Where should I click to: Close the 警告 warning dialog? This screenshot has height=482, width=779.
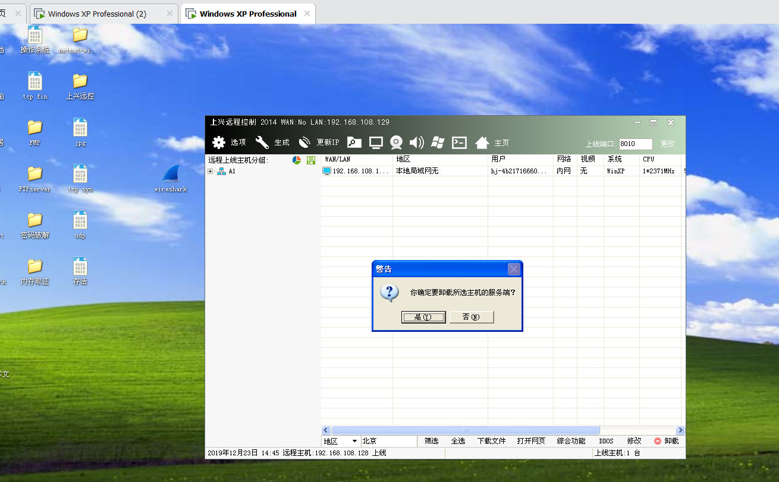point(514,269)
